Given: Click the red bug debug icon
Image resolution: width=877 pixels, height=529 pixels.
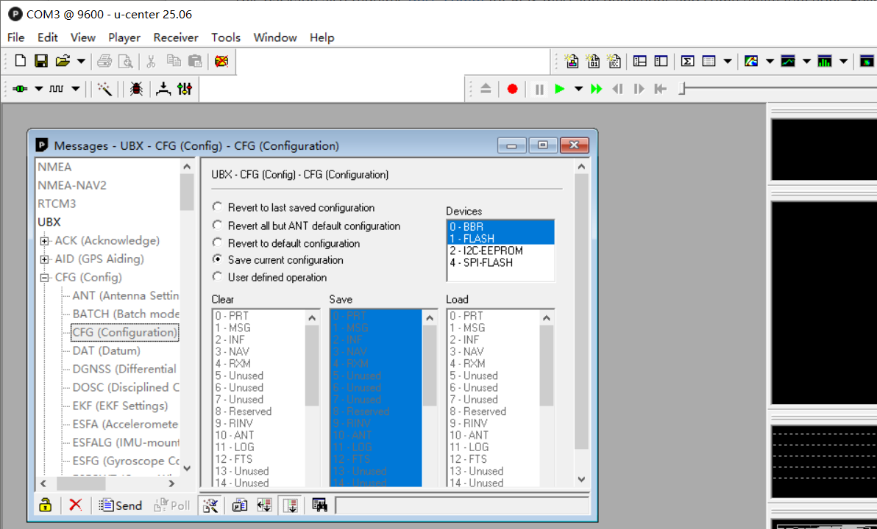Looking at the screenshot, I should coord(136,89).
